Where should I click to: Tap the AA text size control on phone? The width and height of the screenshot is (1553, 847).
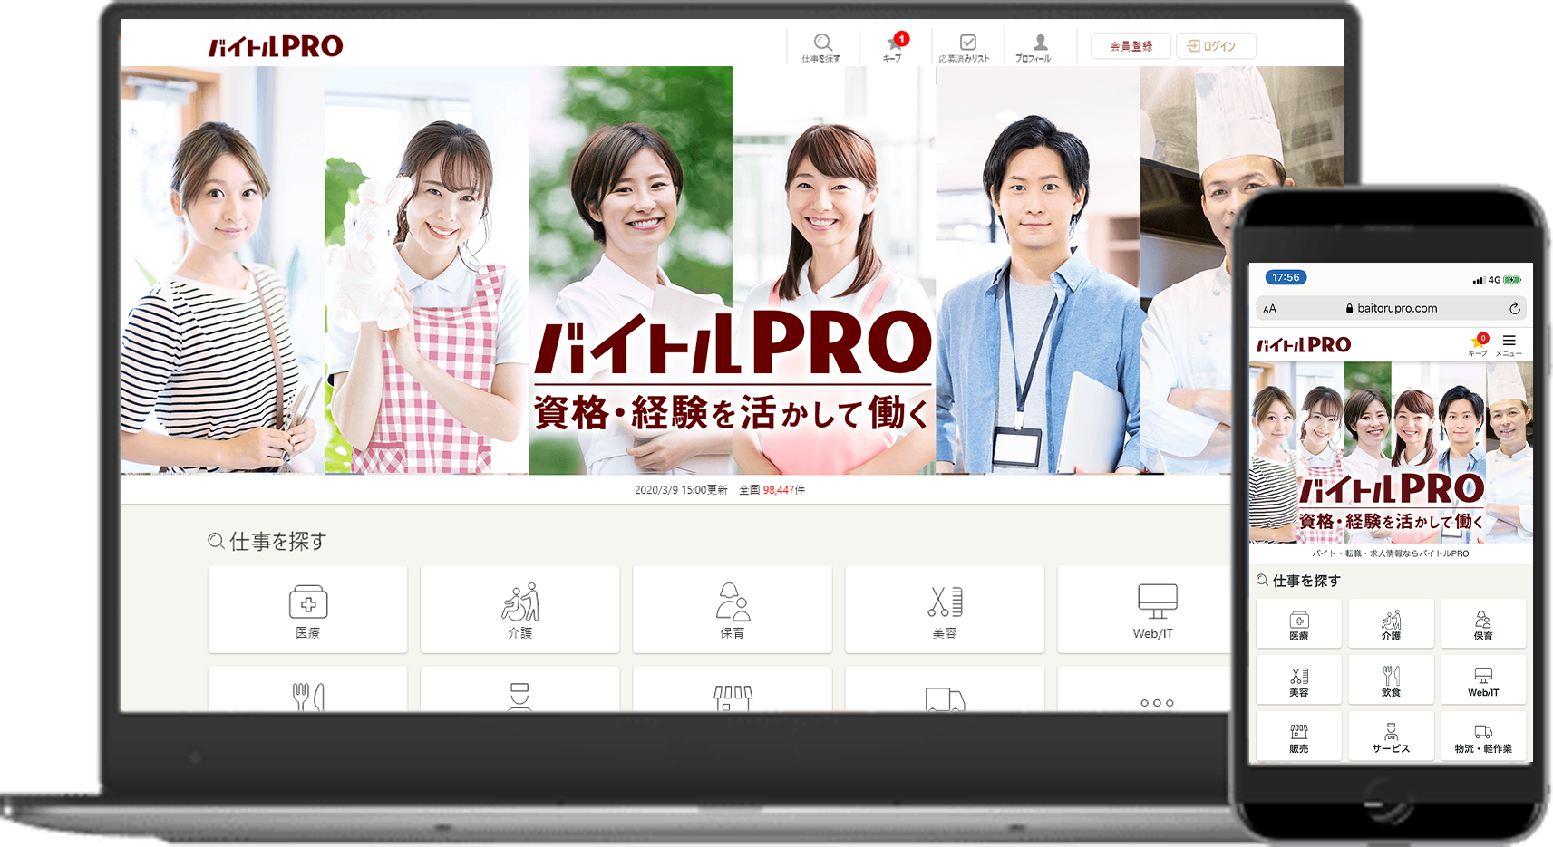pyautogui.click(x=1269, y=309)
